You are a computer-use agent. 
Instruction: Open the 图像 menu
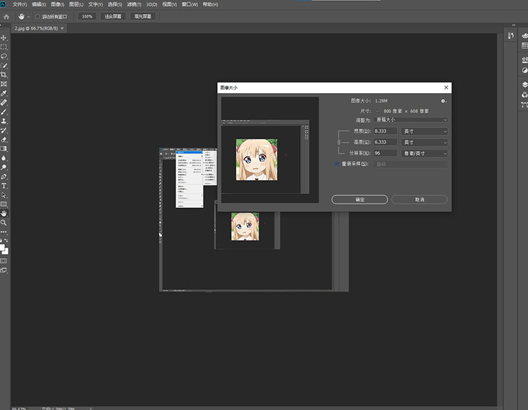[57, 5]
